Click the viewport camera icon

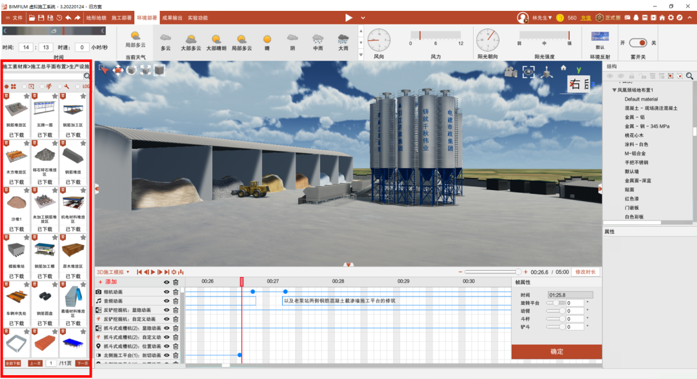510,72
